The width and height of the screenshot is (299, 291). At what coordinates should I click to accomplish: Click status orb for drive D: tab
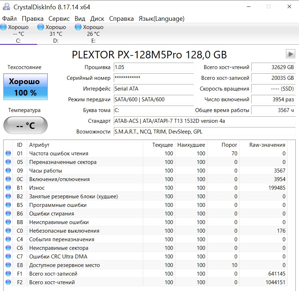41,27
